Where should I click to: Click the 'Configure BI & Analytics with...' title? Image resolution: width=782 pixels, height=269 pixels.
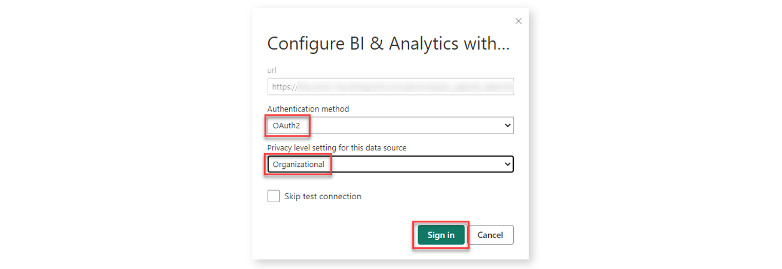388,44
